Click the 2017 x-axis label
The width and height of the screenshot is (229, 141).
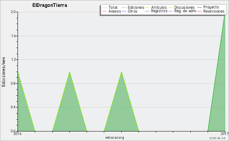[x=225, y=134]
